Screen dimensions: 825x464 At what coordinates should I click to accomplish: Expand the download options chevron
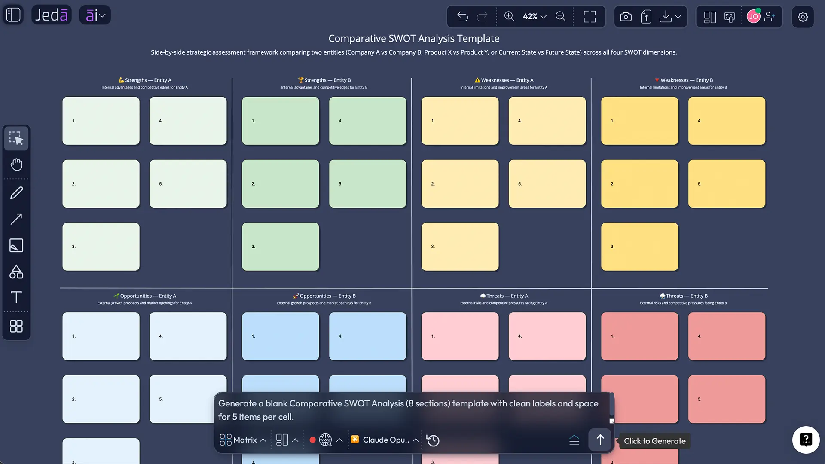point(678,17)
